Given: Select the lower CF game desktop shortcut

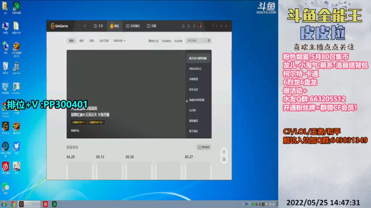Looking at the screenshot, I should tap(16, 128).
